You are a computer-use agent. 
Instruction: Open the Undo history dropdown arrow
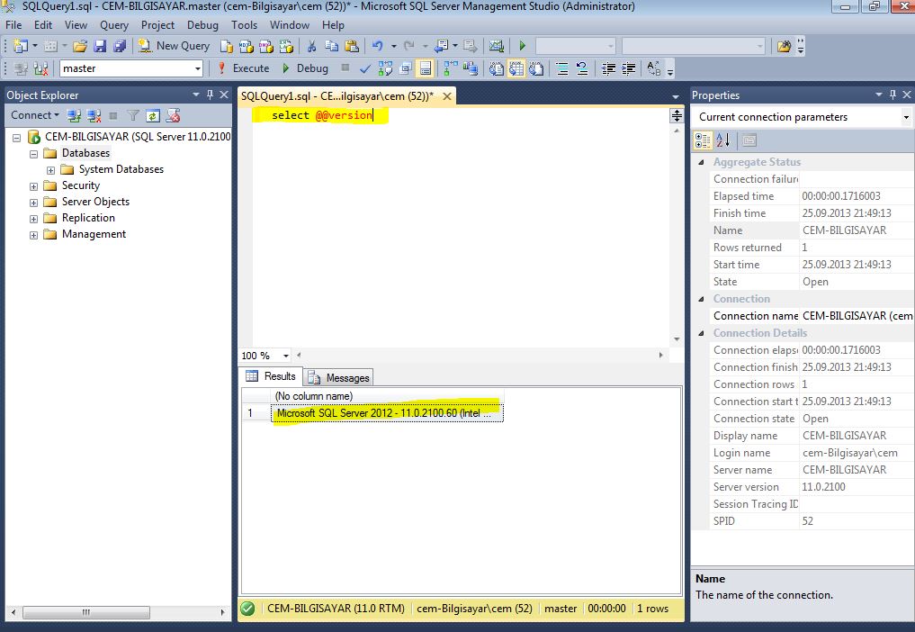pos(394,46)
